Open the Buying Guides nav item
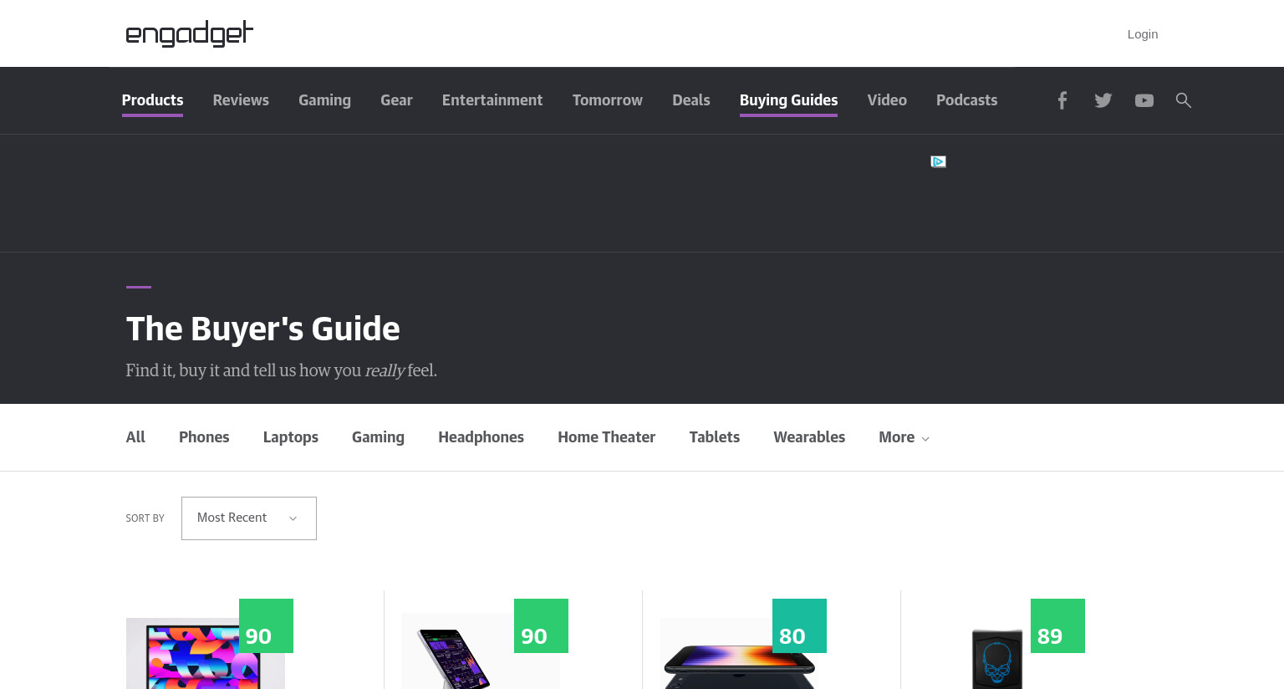This screenshot has height=689, width=1284. point(788,100)
